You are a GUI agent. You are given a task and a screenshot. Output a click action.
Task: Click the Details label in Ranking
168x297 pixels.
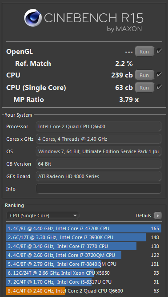pyautogui.click(x=143, y=216)
